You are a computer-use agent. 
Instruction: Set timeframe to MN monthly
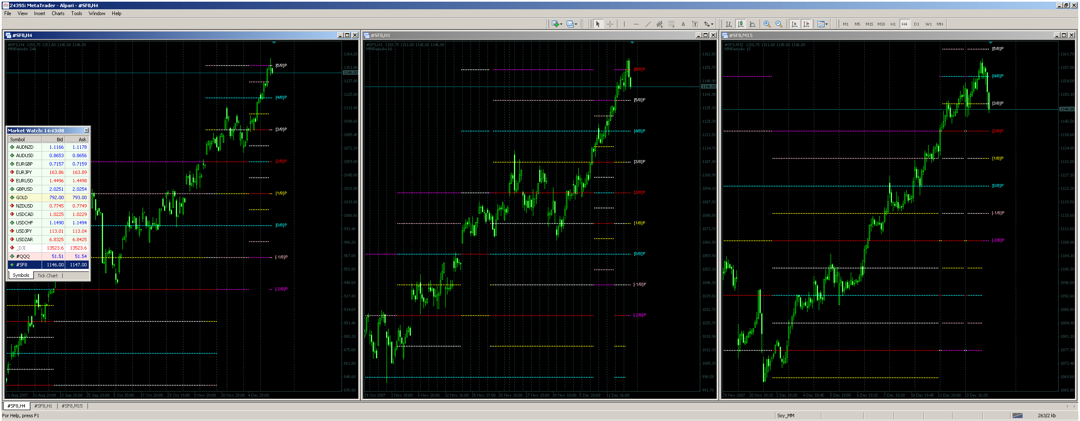(940, 24)
